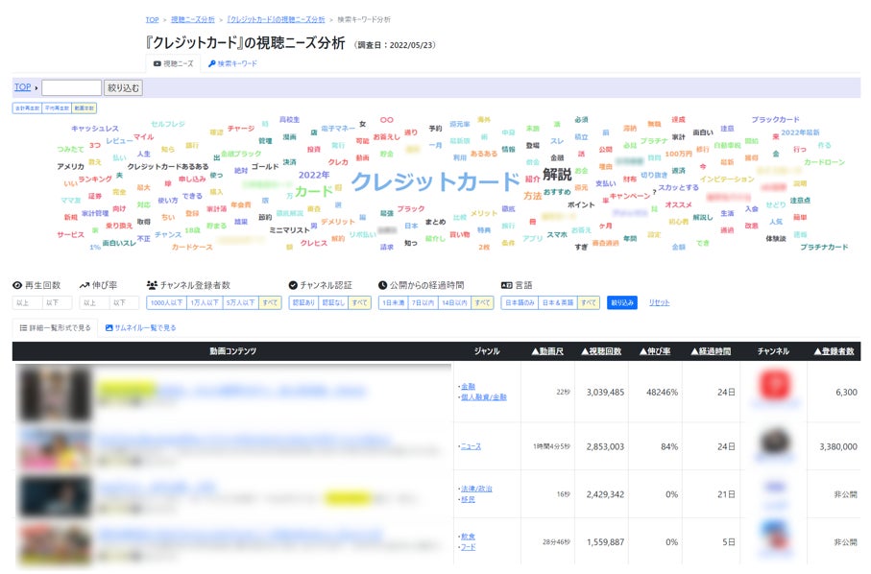This screenshot has height=574, width=871.
Task: Open the 視聴ニーズ tab
Action: [x=174, y=63]
